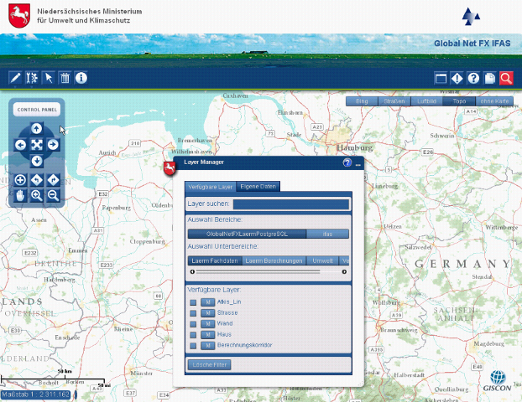Switch to the Eigene Daten tab

(x=258, y=187)
